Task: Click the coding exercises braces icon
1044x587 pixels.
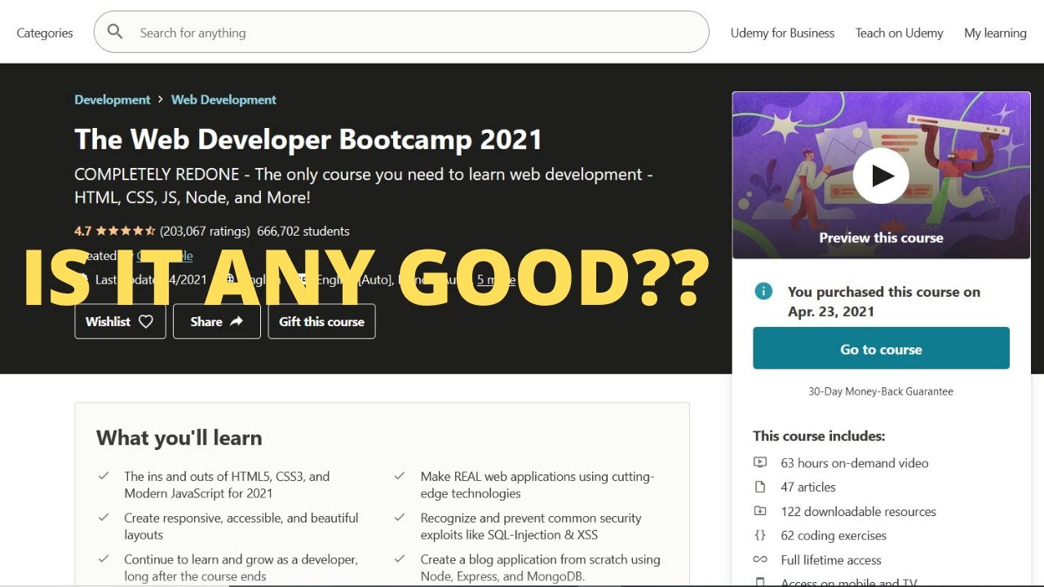Action: point(760,536)
